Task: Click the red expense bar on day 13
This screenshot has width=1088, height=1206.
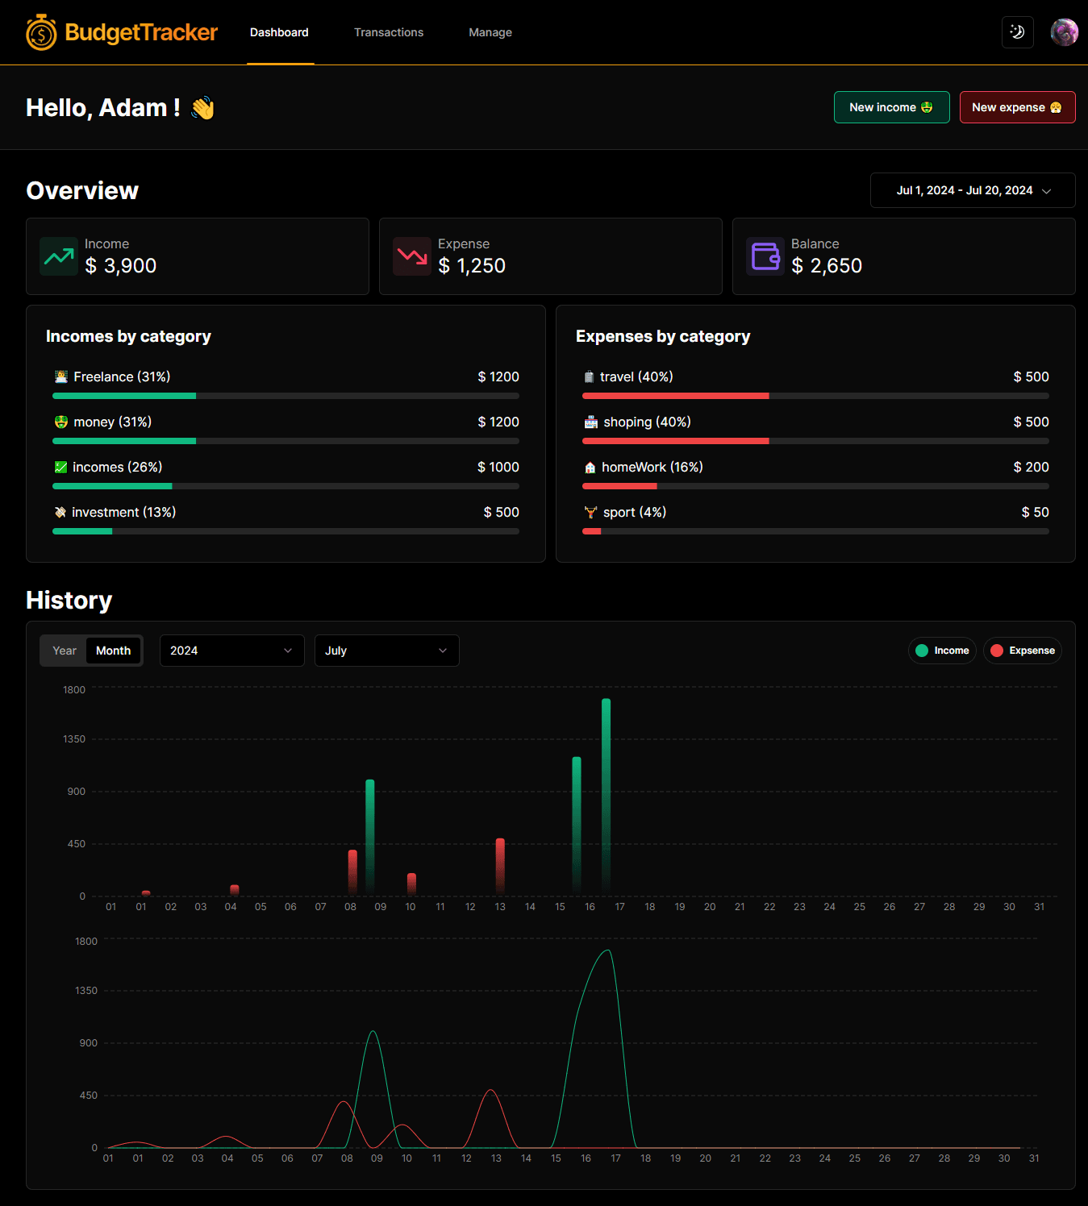Action: pyautogui.click(x=500, y=867)
